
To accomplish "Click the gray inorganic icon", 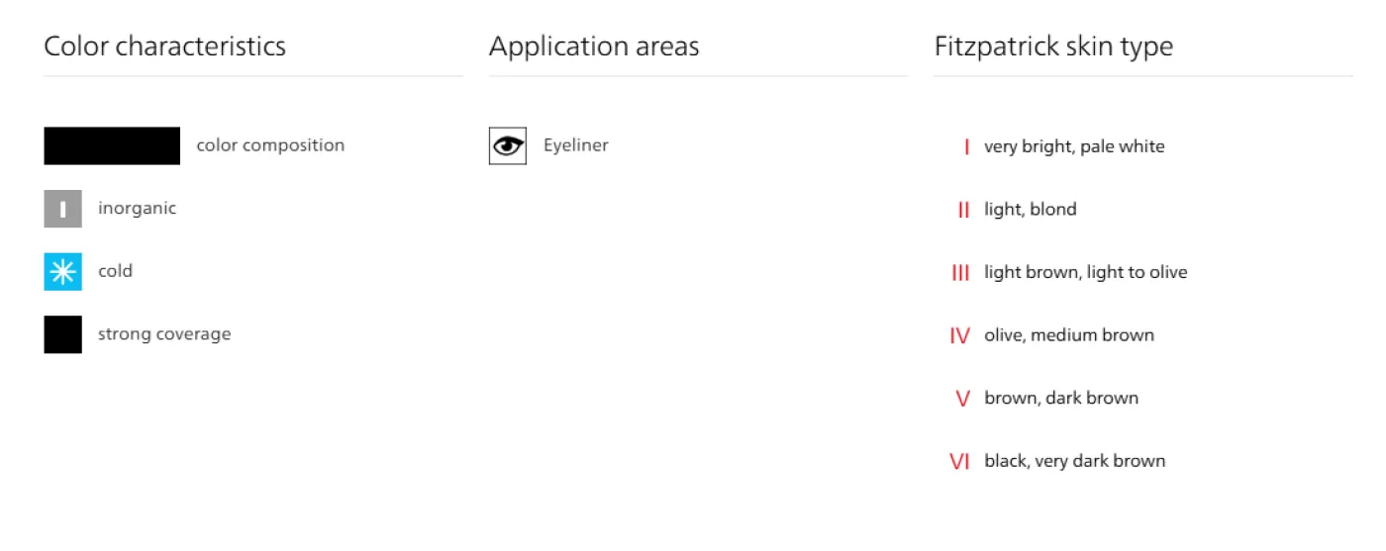I will click(x=62, y=209).
